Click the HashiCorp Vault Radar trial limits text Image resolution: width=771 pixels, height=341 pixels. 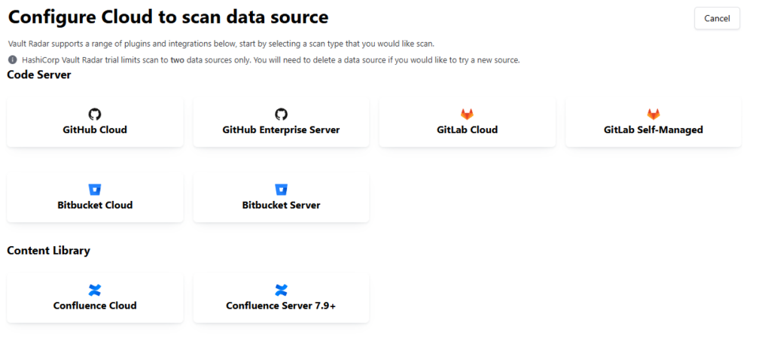271,60
